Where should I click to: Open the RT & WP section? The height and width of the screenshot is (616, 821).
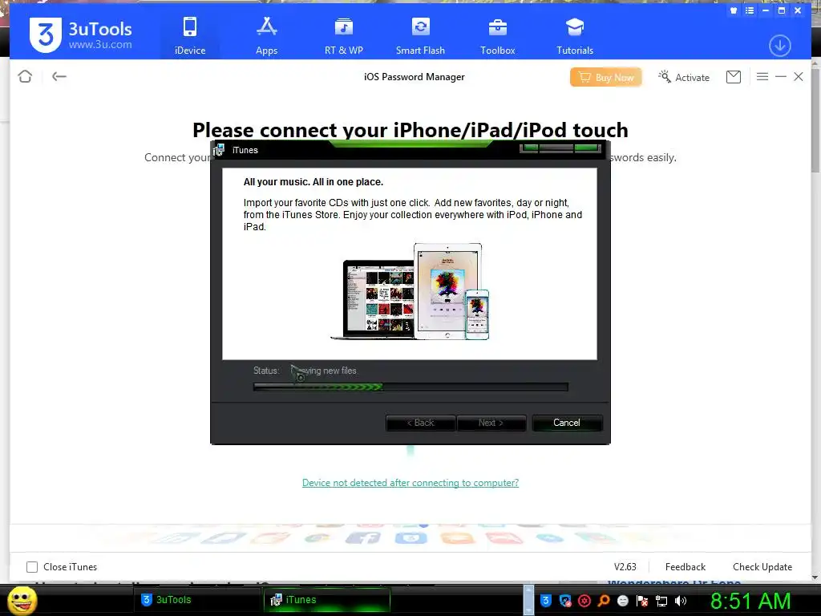pos(343,35)
